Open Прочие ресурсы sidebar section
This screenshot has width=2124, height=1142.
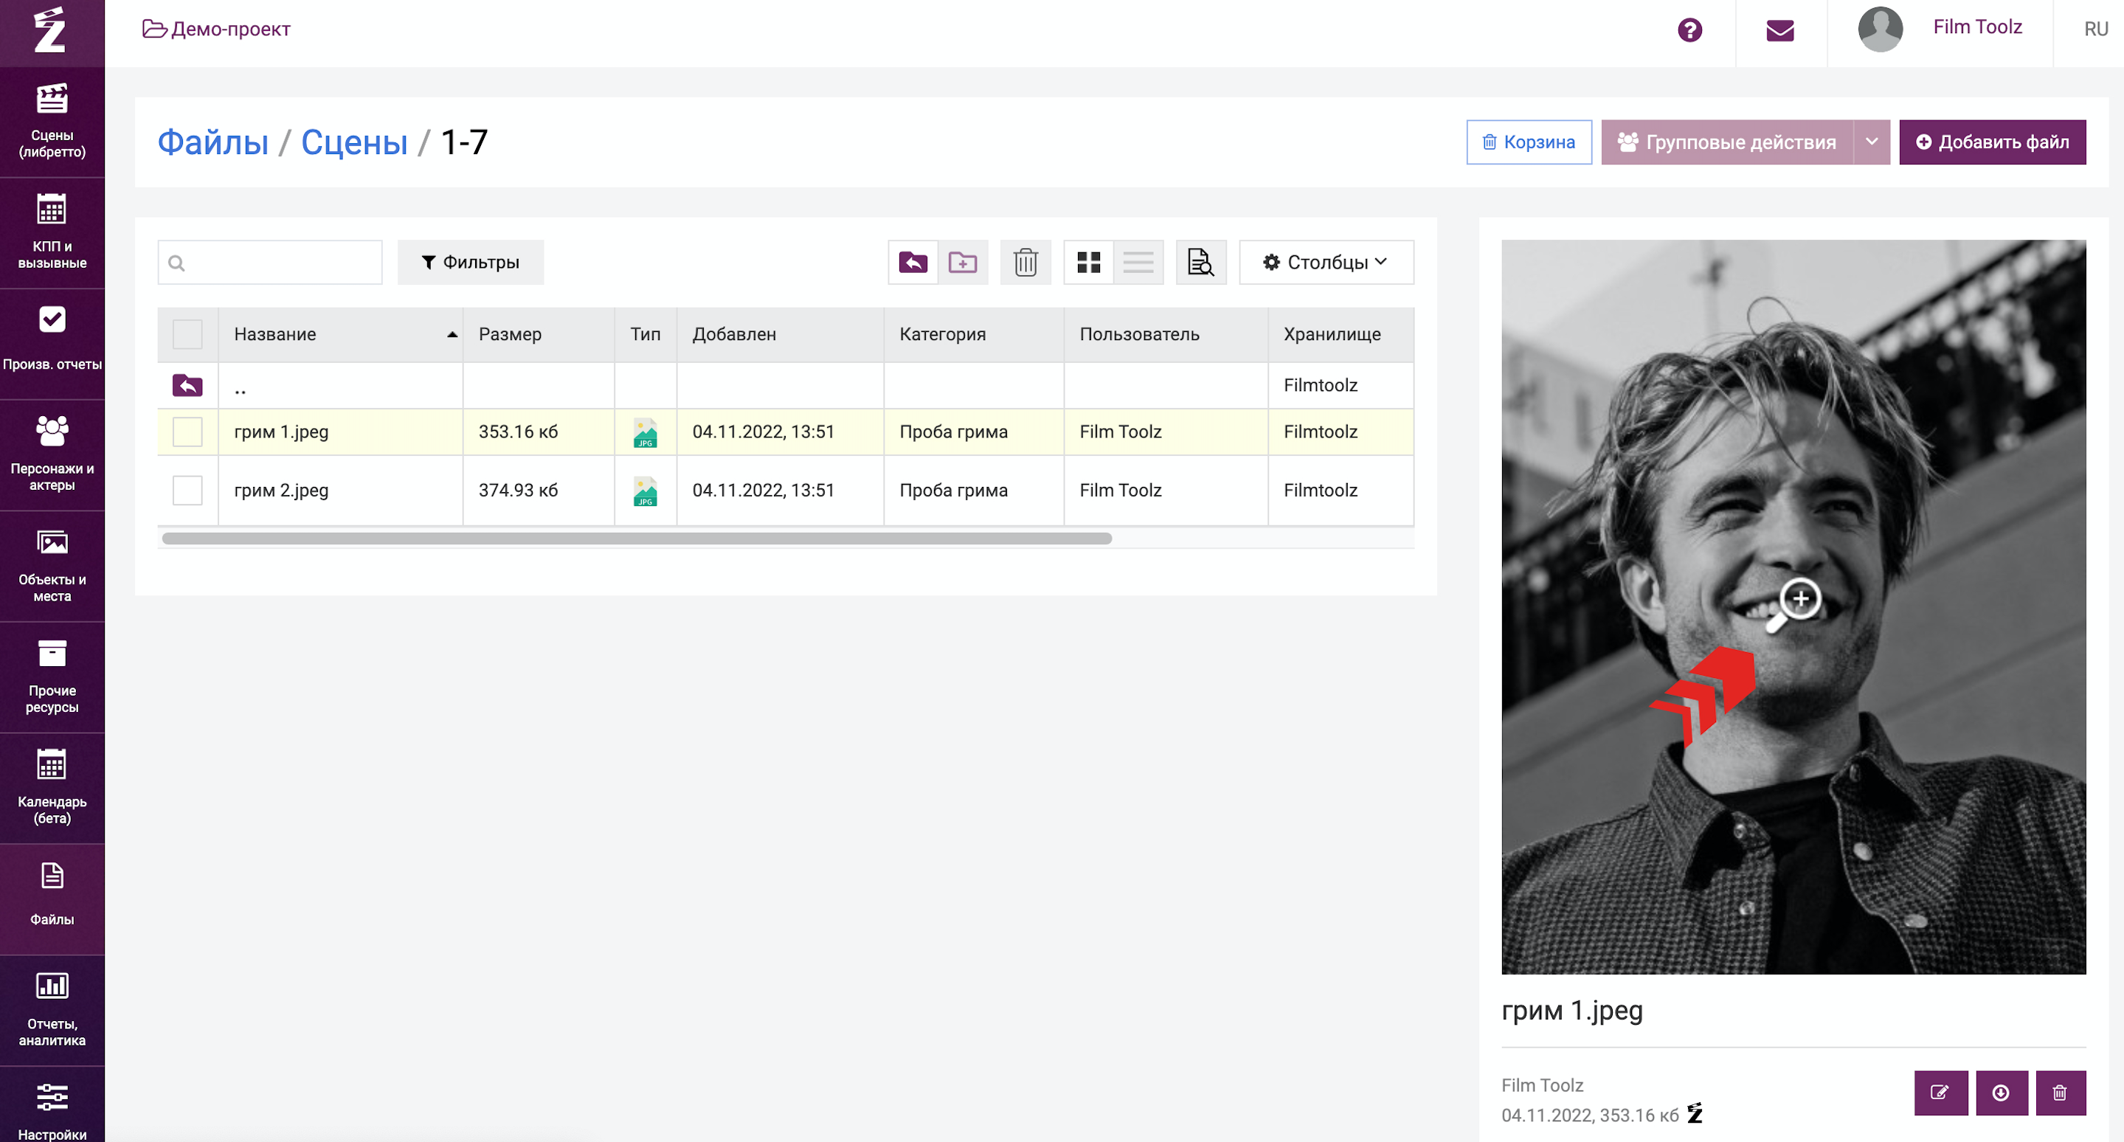pyautogui.click(x=52, y=677)
